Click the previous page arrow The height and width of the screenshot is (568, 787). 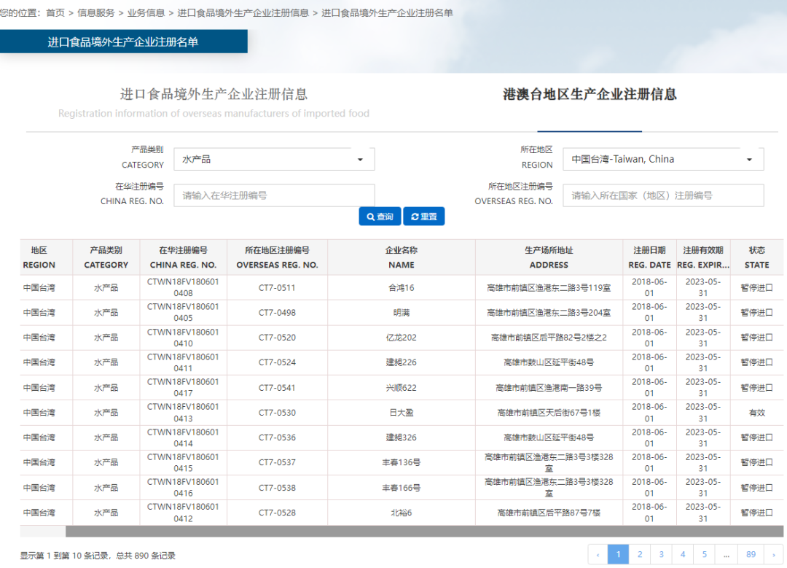coord(598,555)
